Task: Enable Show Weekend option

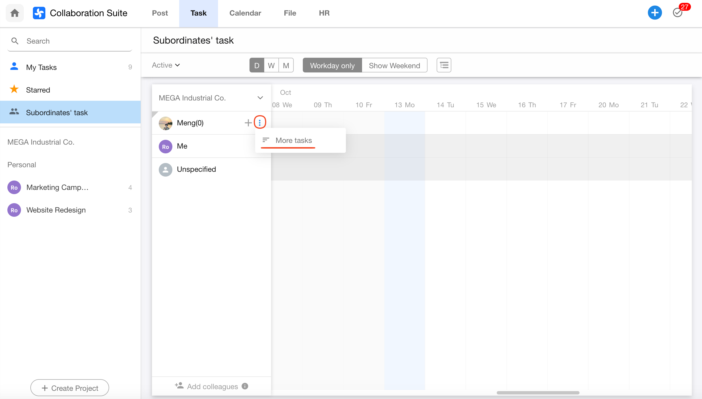Action: (394, 65)
